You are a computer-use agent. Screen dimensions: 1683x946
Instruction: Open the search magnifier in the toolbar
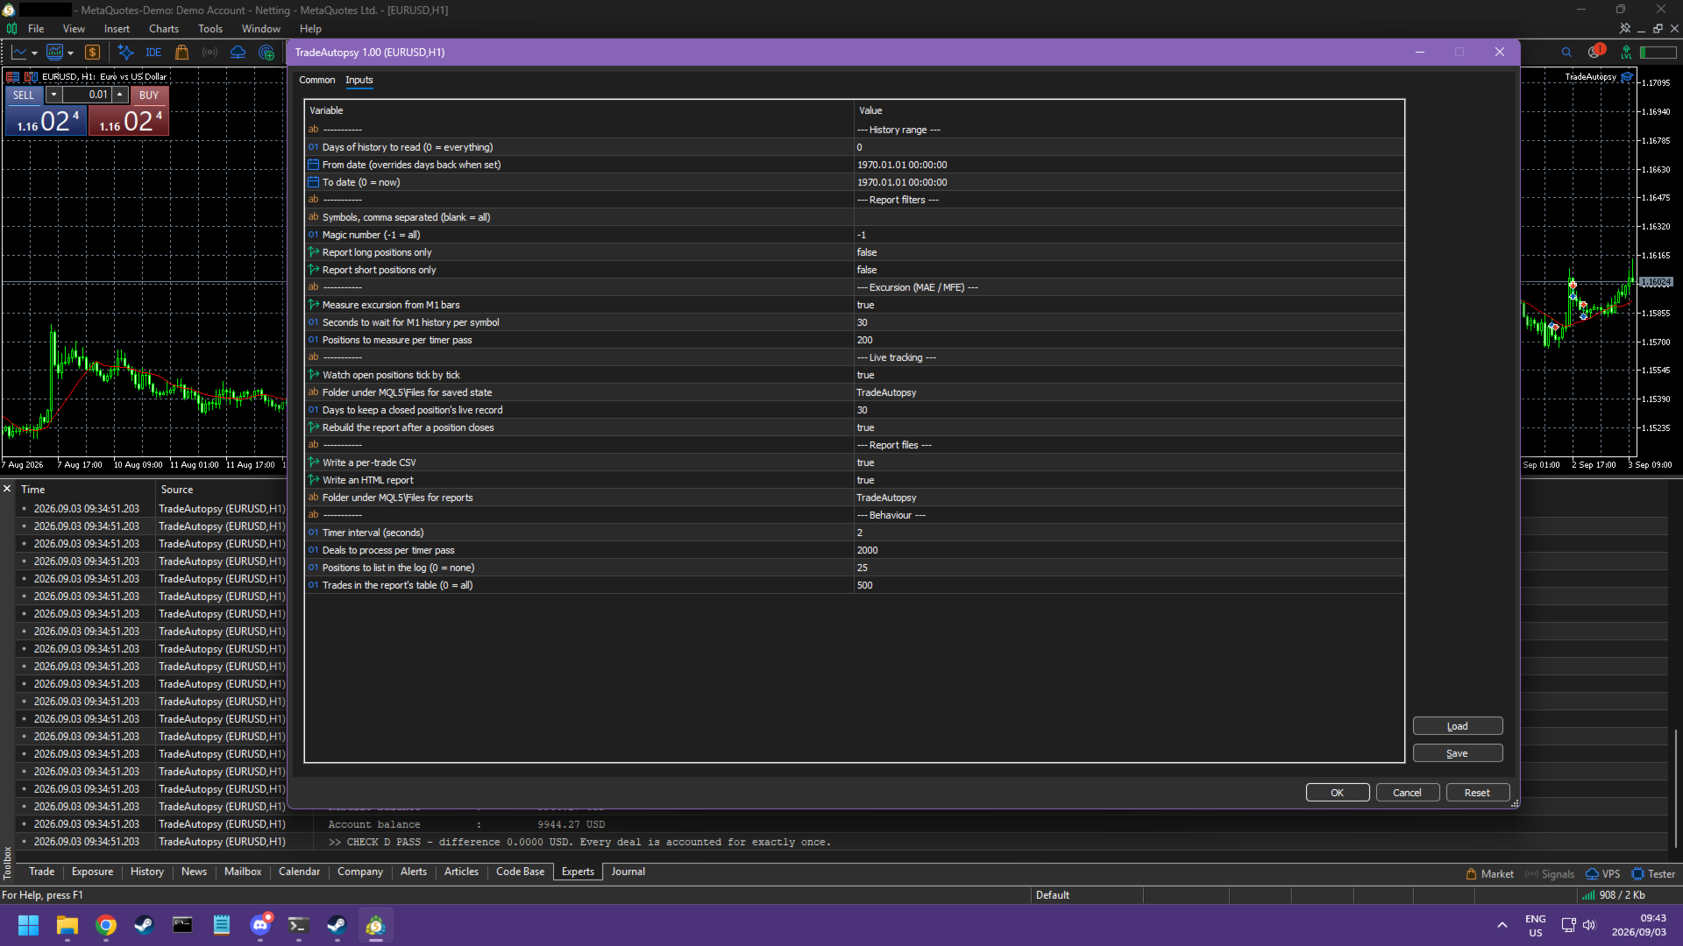pos(1566,53)
